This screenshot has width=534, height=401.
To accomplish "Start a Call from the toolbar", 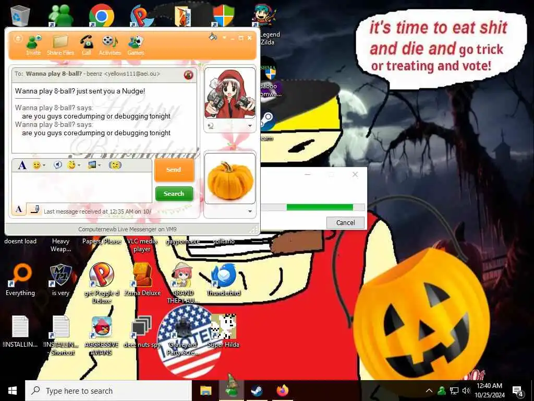I will point(86,45).
